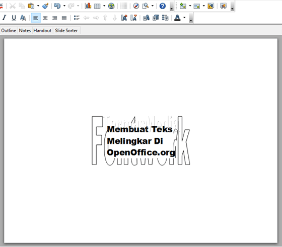Expand the standard toolbar overflow arrow
This screenshot has width=282, height=247.
pyautogui.click(x=171, y=6)
